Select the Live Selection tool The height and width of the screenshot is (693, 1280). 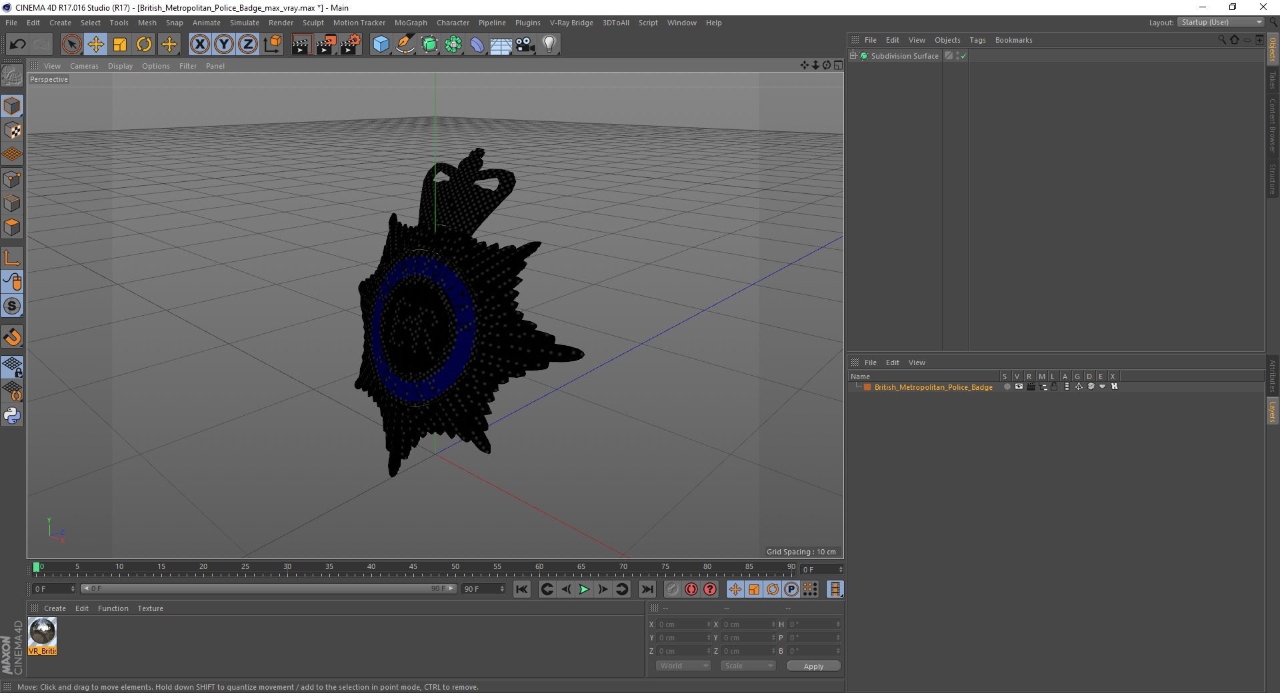(x=71, y=45)
